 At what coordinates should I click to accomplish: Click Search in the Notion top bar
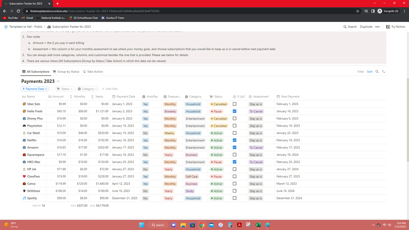click(x=350, y=27)
